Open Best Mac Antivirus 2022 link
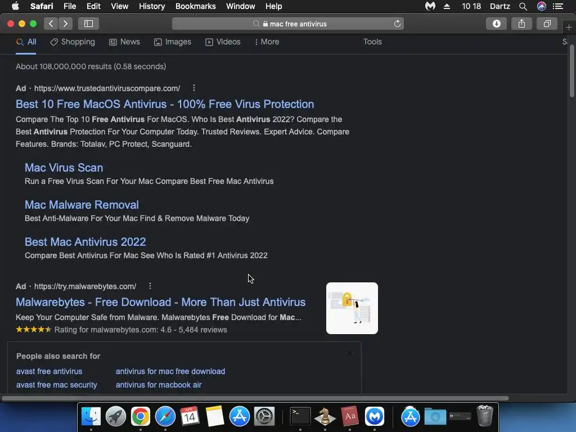The image size is (576, 432). tap(85, 242)
